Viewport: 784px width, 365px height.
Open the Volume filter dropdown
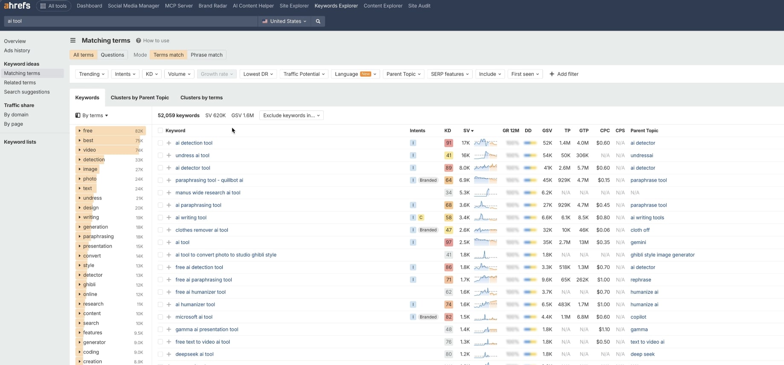[x=179, y=74]
